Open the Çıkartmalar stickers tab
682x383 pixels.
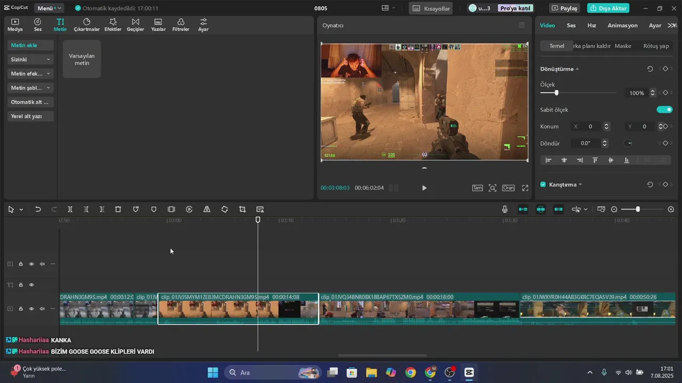click(87, 25)
